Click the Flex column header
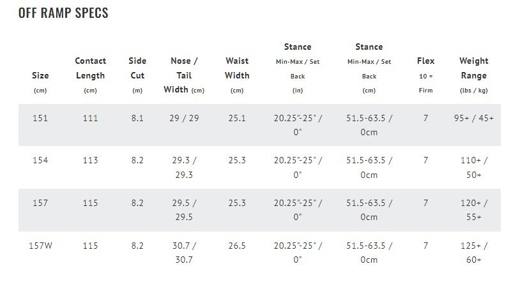This screenshot has height=287, width=511. pos(425,61)
